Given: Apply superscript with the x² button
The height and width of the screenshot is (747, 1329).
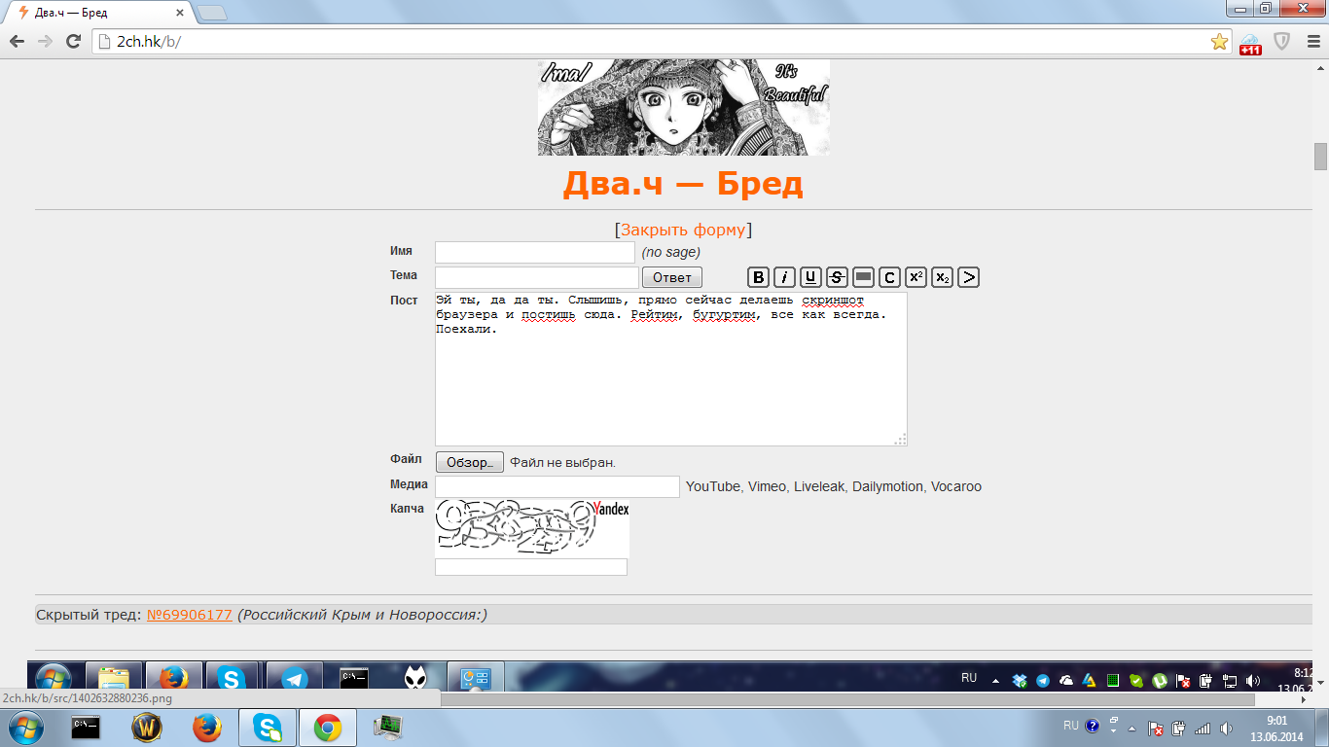Looking at the screenshot, I should 916,277.
